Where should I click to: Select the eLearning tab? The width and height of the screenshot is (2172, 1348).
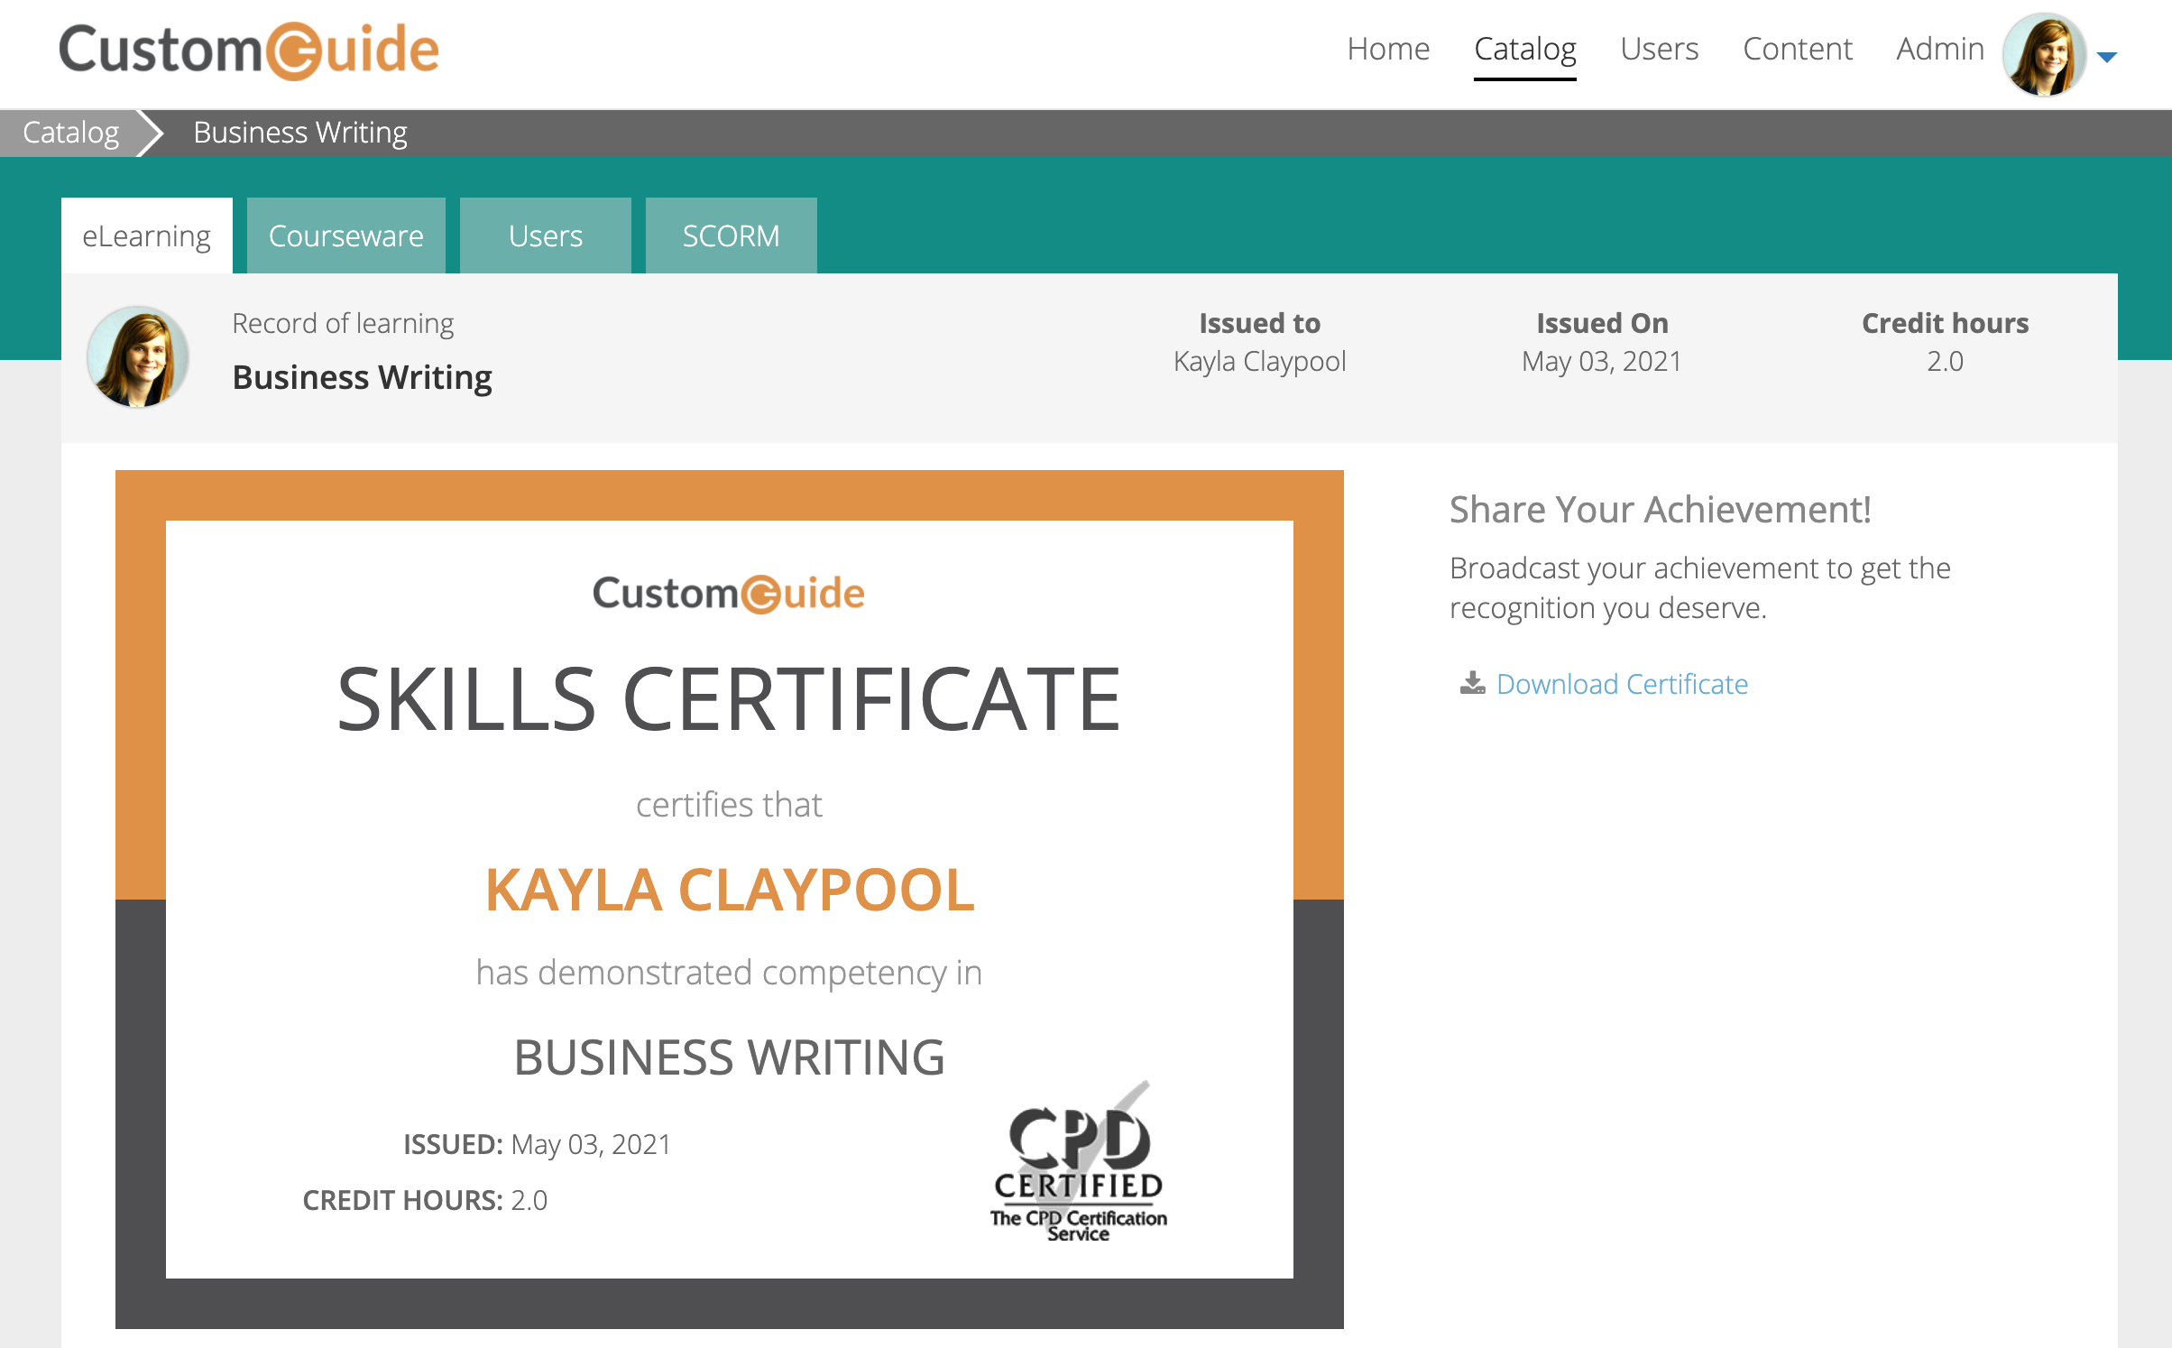146,235
